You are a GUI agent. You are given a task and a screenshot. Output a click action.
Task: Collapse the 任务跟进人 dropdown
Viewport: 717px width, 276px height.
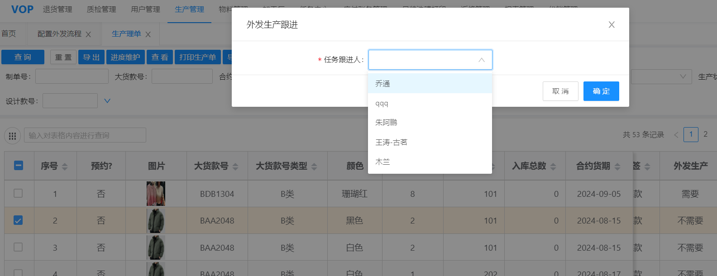tap(481, 60)
